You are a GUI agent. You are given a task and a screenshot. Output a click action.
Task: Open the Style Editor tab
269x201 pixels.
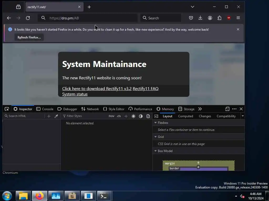point(114,109)
